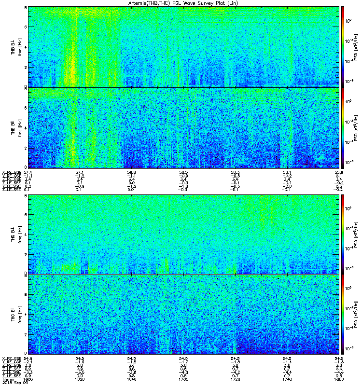Click the '1600' time tick label
The height and width of the screenshot is (386, 362).
coord(28,379)
